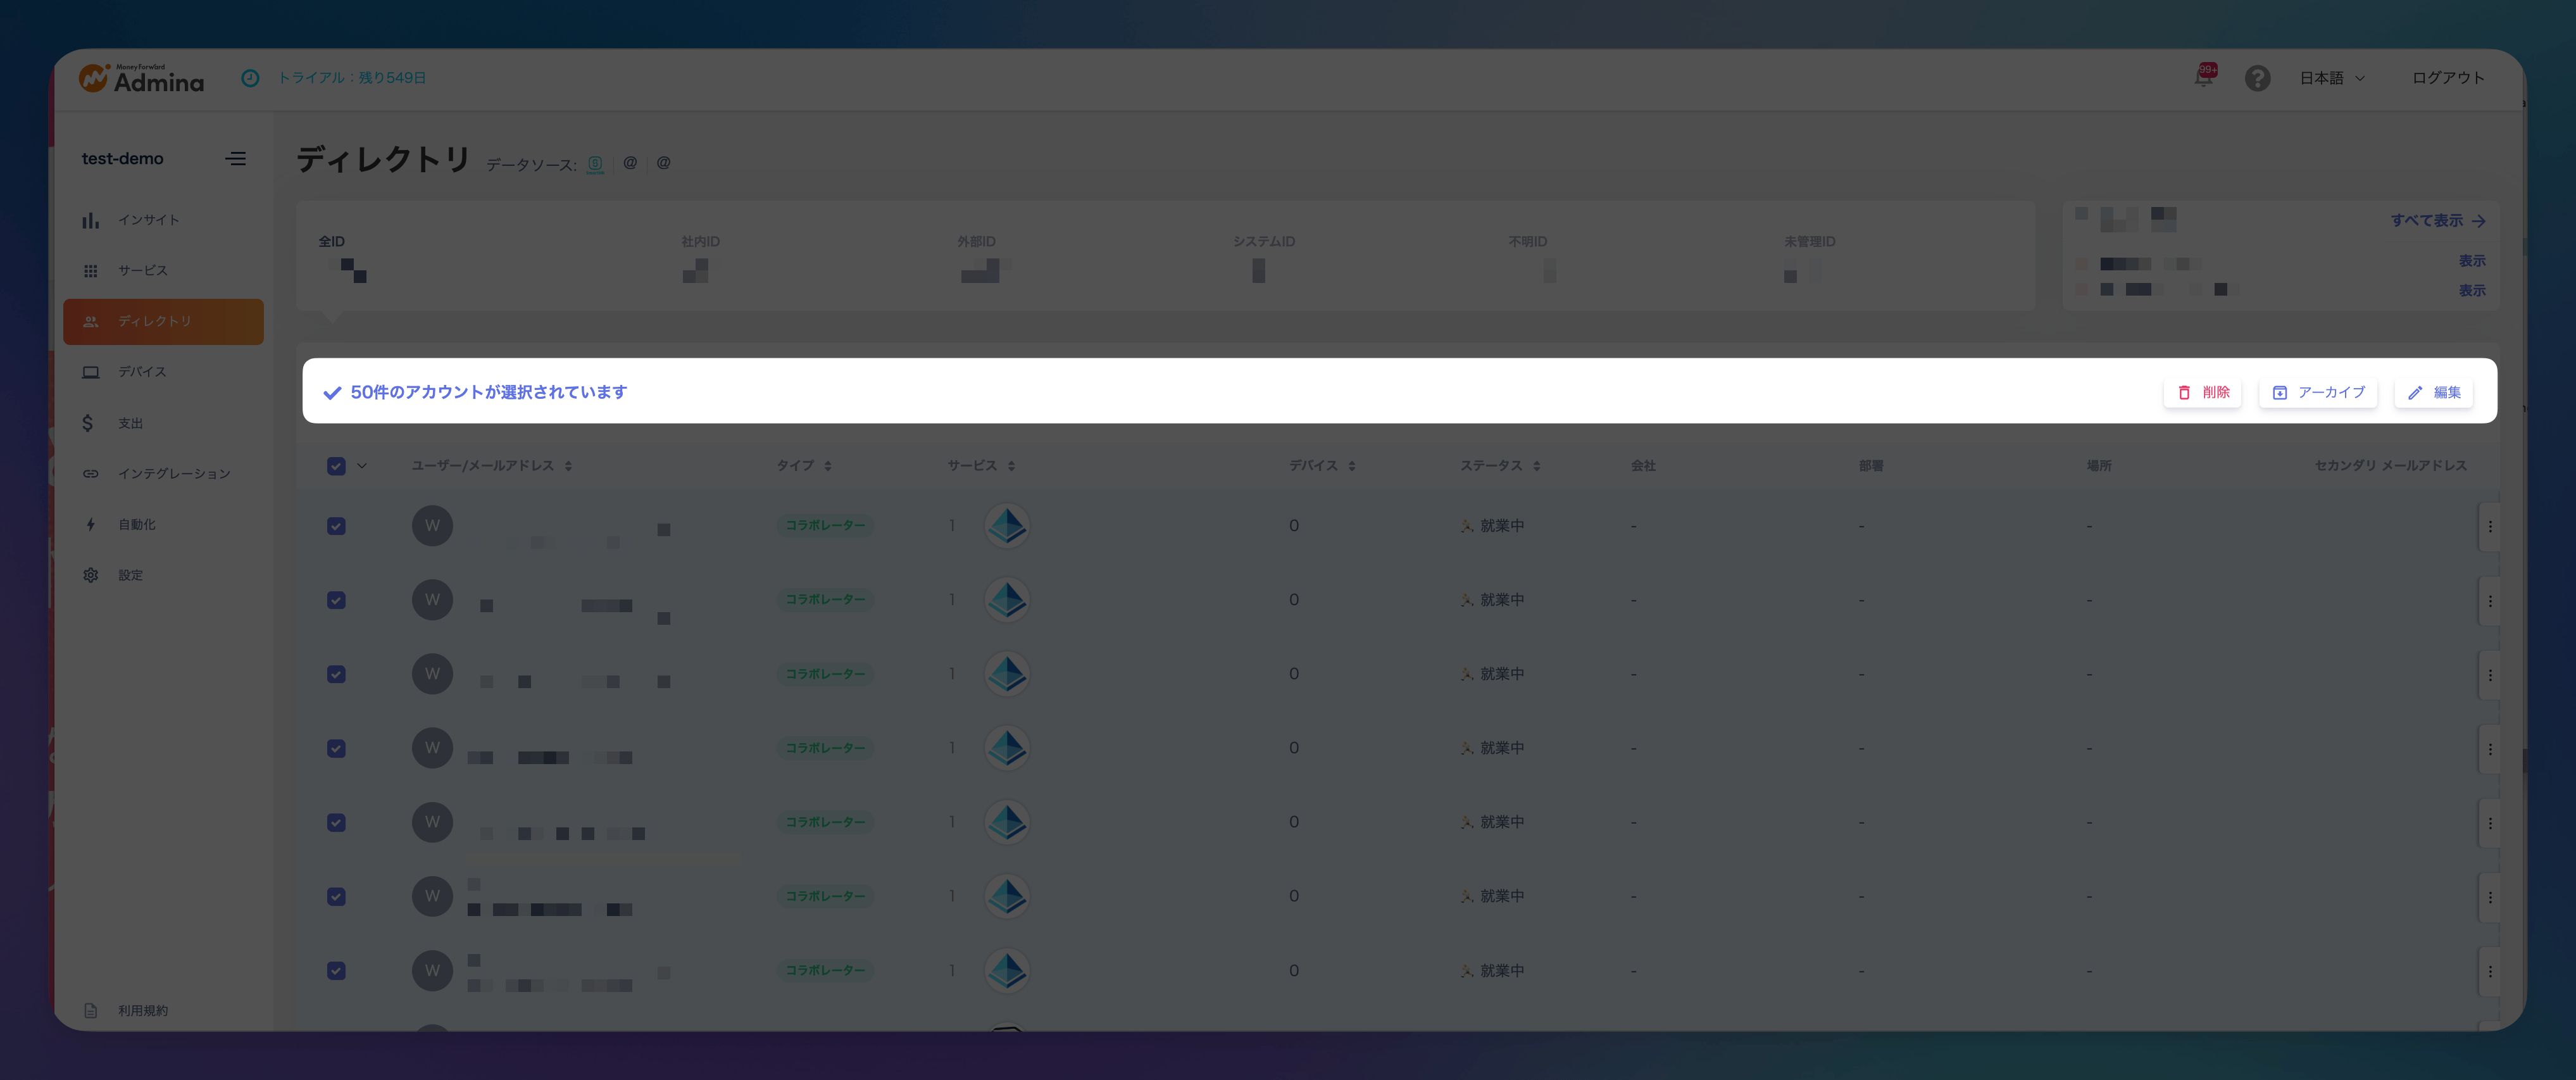Open third row three-dot menu
This screenshot has height=1080, width=2576.
2489,674
